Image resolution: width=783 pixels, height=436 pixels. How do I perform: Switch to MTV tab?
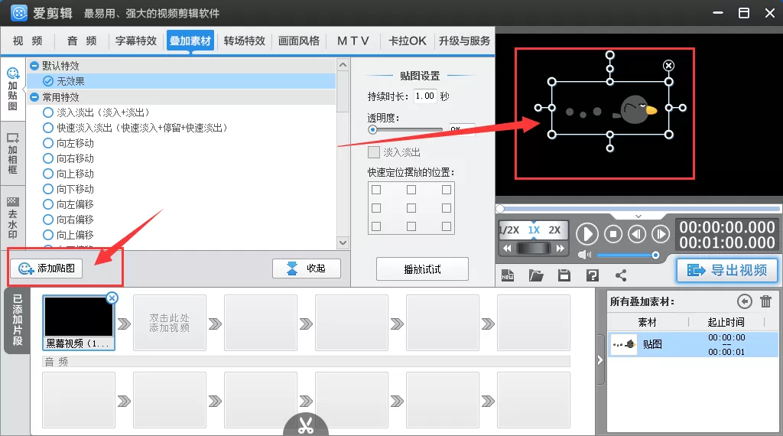pyautogui.click(x=353, y=41)
